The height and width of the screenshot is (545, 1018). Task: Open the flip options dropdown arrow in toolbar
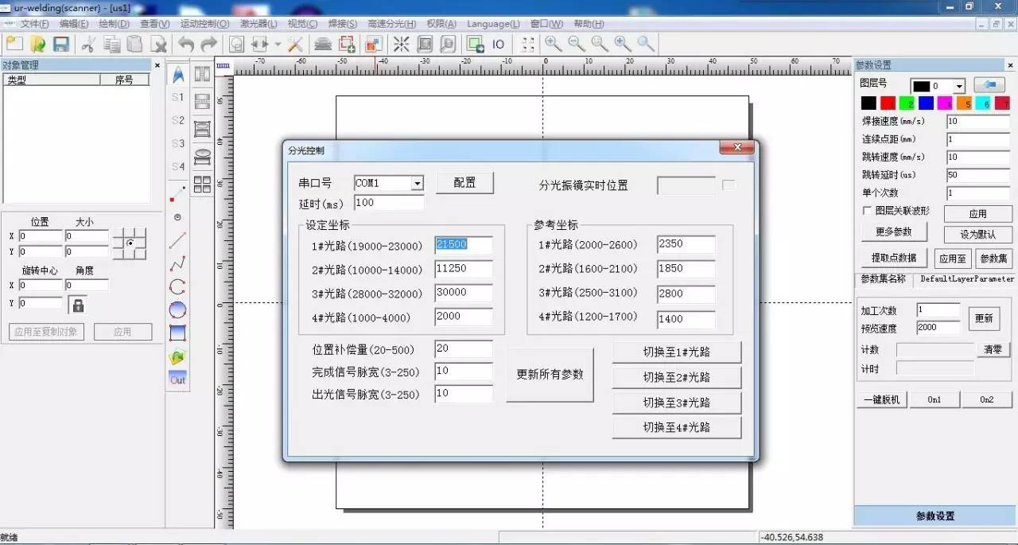tap(278, 44)
